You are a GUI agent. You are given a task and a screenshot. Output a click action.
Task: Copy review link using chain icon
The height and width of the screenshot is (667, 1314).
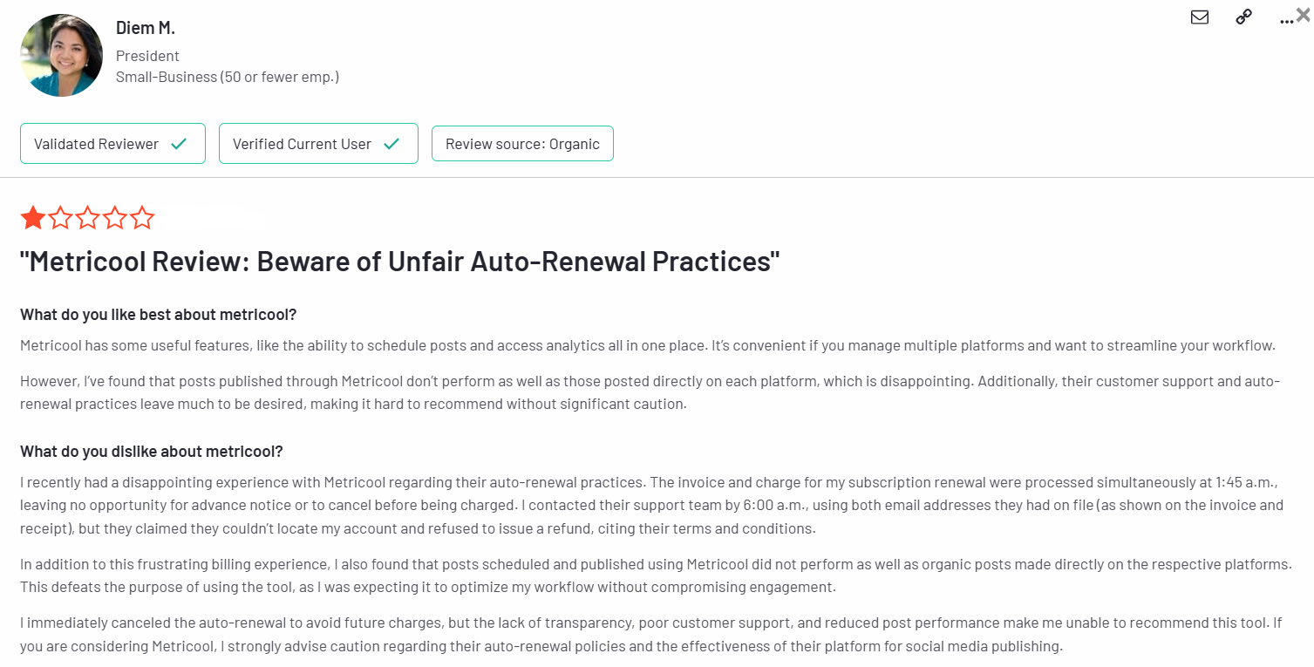point(1244,17)
